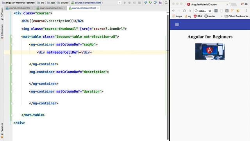Click the "lessons-table mat-elevation-z8" class string

coord(86,36)
